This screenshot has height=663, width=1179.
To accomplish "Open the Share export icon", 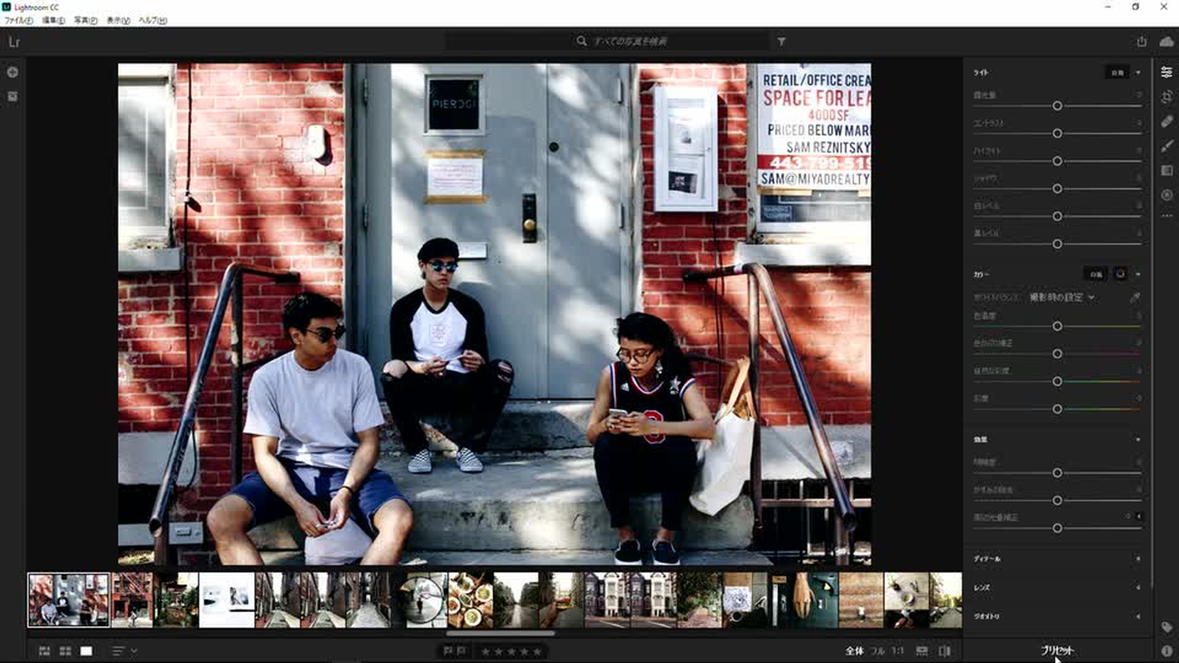I will click(x=1142, y=42).
